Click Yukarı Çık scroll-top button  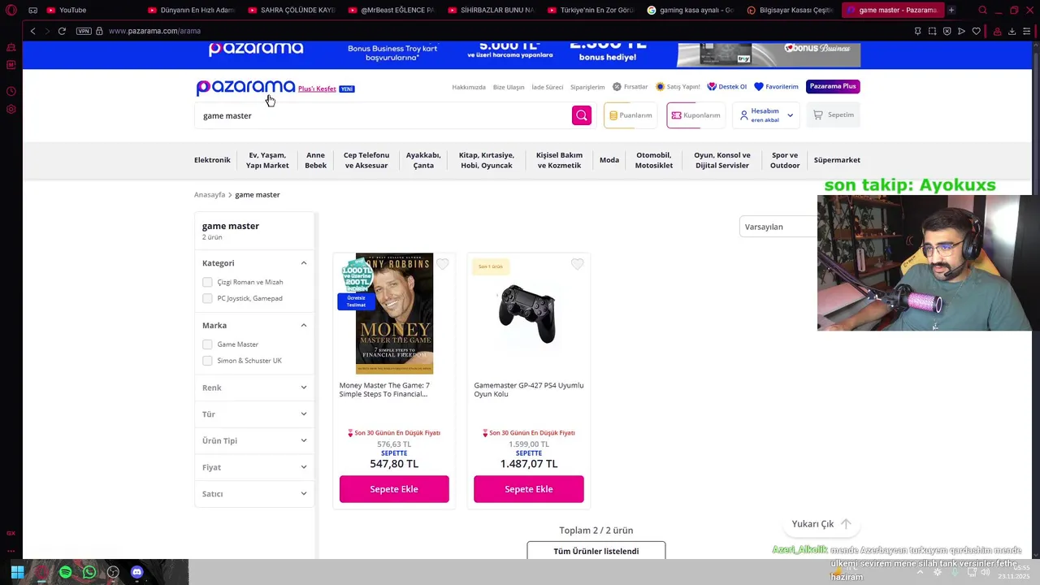tap(821, 524)
